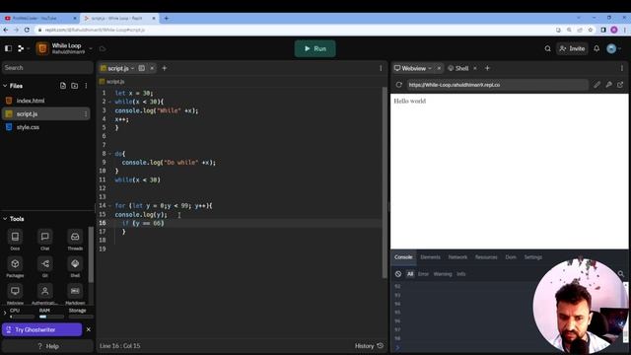Add a new editor tab
The height and width of the screenshot is (355, 631).
(165, 68)
